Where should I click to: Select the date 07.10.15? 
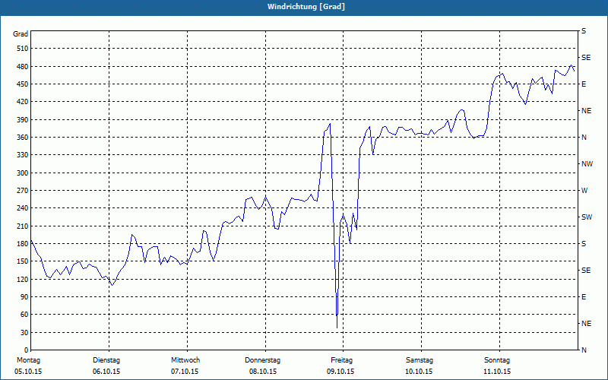point(185,372)
